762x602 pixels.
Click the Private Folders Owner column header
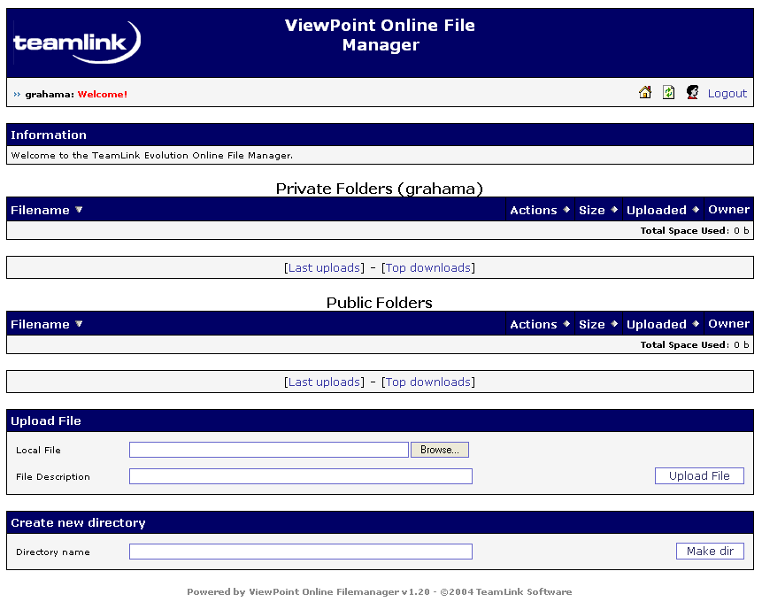pyautogui.click(x=728, y=210)
